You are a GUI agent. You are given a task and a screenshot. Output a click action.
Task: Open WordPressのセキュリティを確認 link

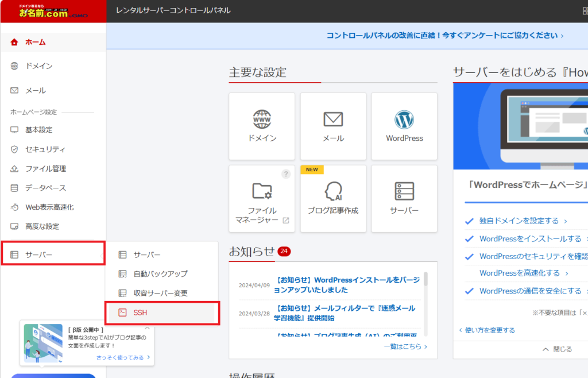point(533,256)
